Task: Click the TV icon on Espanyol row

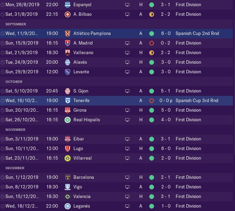Action: (128, 5)
